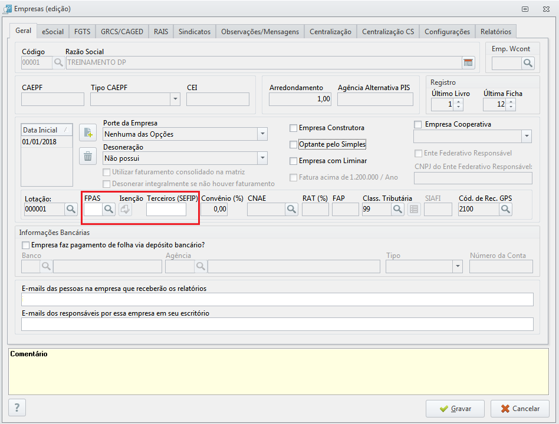Expand the Empresa Cooperativa type dropdown
The width and height of the screenshot is (559, 424).
pyautogui.click(x=527, y=136)
